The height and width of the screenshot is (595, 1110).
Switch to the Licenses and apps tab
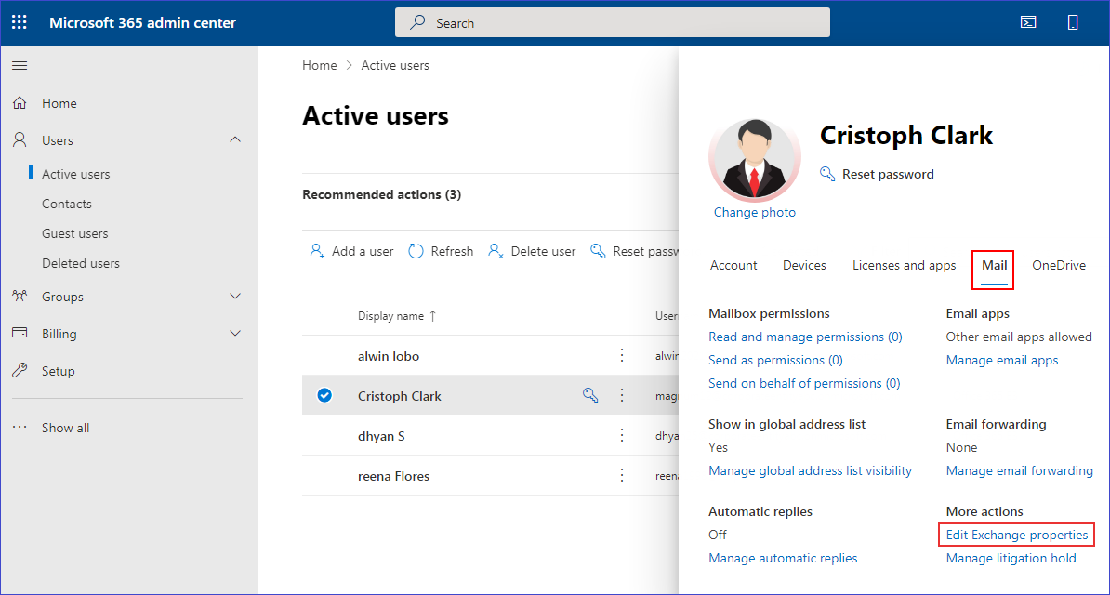[904, 265]
